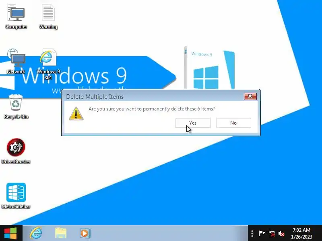Confirm deletion with the Yes button

[193, 123]
